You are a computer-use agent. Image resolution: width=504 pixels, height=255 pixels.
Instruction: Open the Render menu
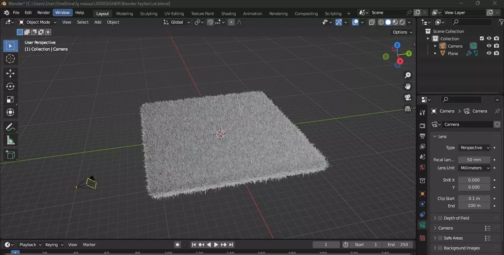(x=44, y=13)
